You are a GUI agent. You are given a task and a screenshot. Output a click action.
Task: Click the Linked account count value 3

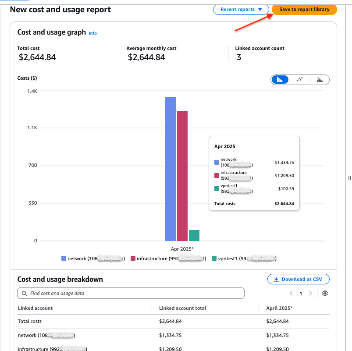click(239, 57)
